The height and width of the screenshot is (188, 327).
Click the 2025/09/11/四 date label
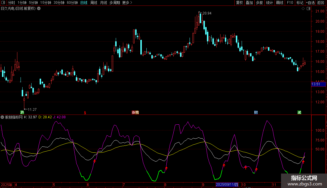(x=227, y=185)
